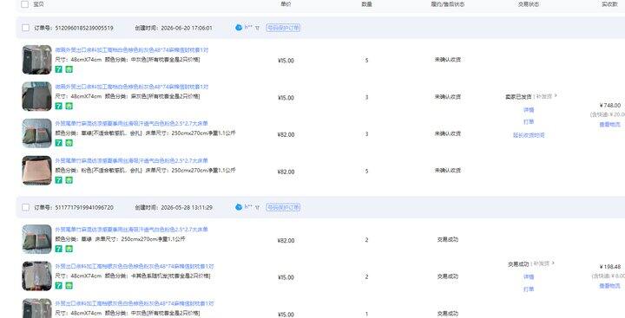Click creation time 2026-05-28 13:11:29
The image size is (625, 318).
click(x=187, y=208)
